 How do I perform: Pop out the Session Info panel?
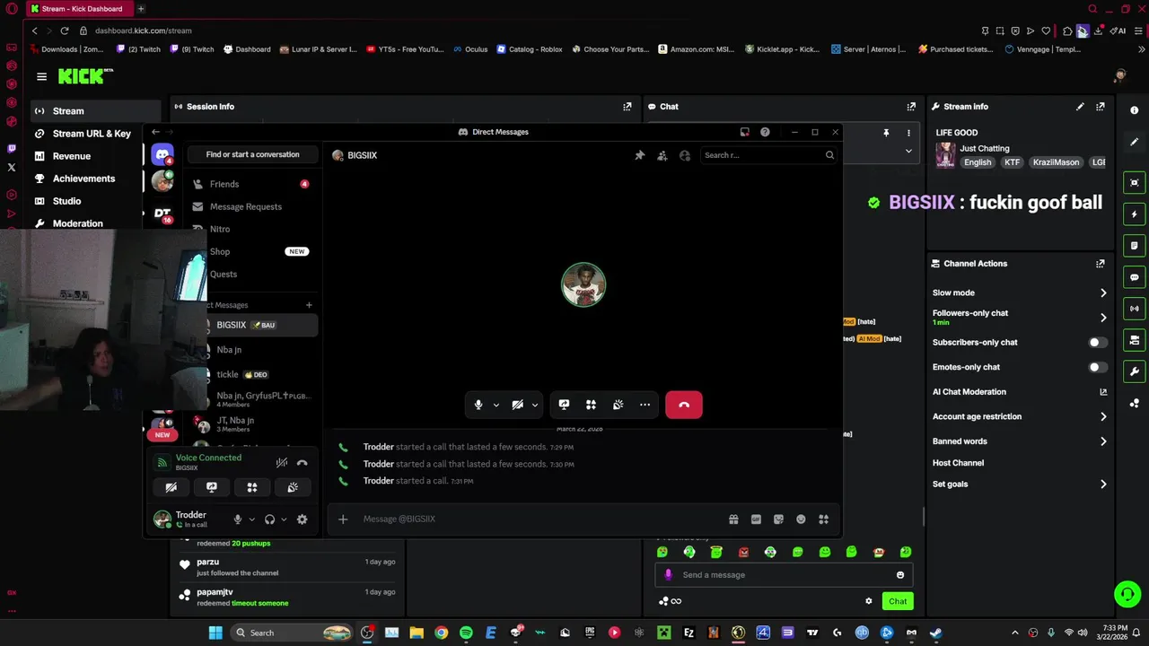tap(627, 107)
